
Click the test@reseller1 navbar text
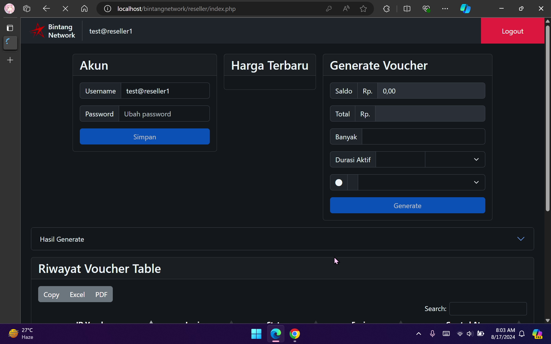pyautogui.click(x=111, y=31)
